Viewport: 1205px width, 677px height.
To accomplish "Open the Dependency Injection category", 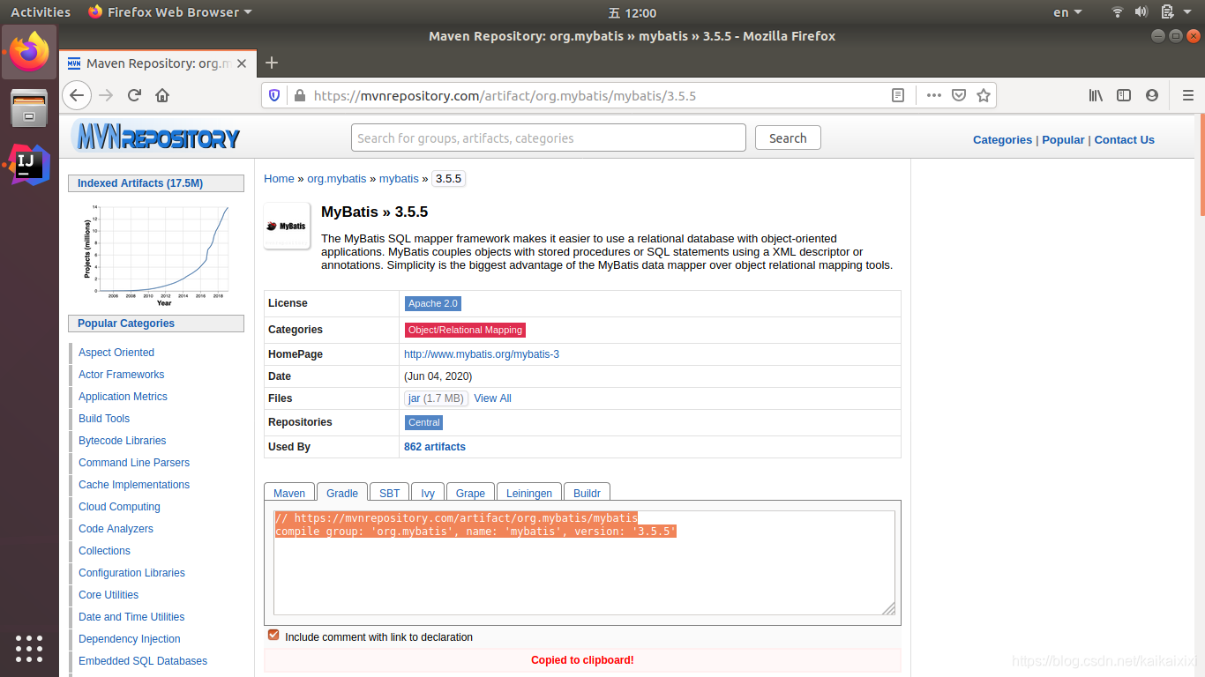I will pos(130,639).
